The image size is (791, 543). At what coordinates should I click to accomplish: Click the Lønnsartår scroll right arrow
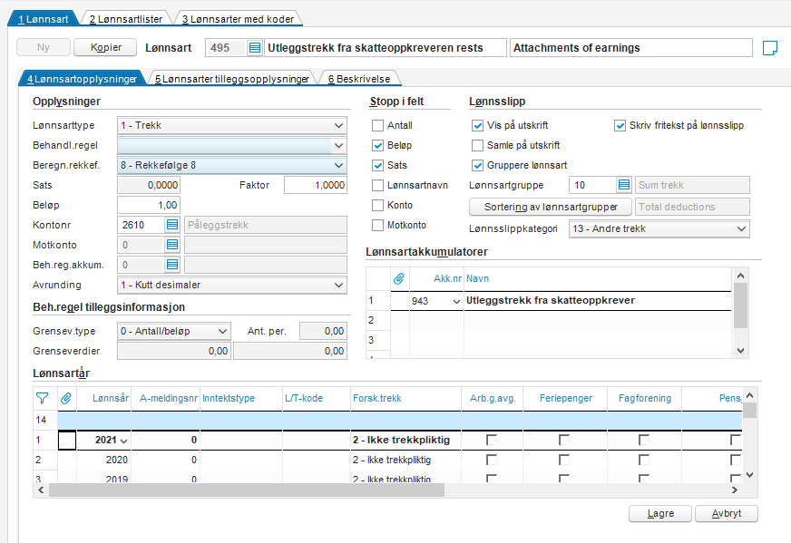[735, 490]
